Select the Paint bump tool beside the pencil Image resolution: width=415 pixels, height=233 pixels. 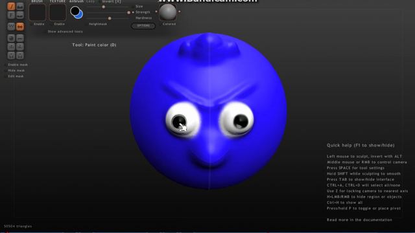click(20, 6)
